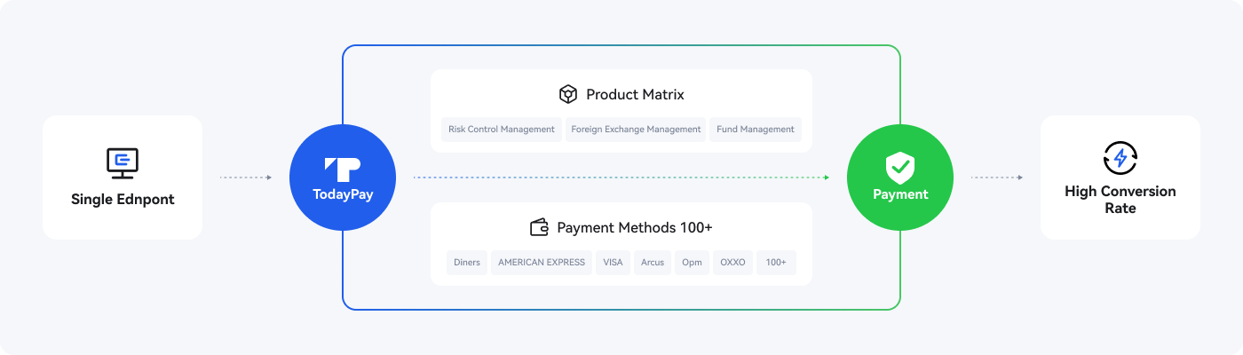The image size is (1243, 355).
Task: Click the cube icon beside Product Matrix
Action: click(567, 94)
